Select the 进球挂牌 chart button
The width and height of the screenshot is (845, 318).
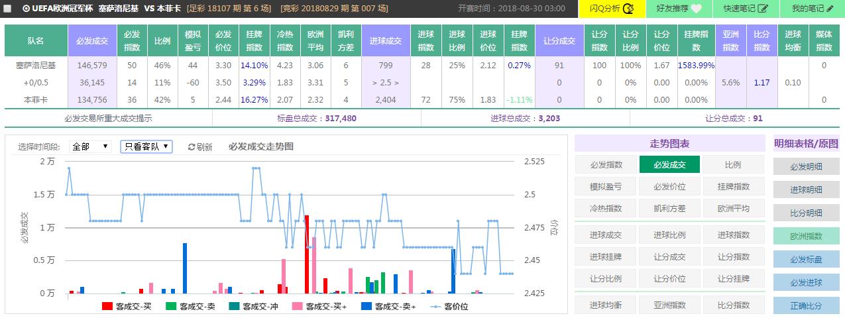[606, 257]
